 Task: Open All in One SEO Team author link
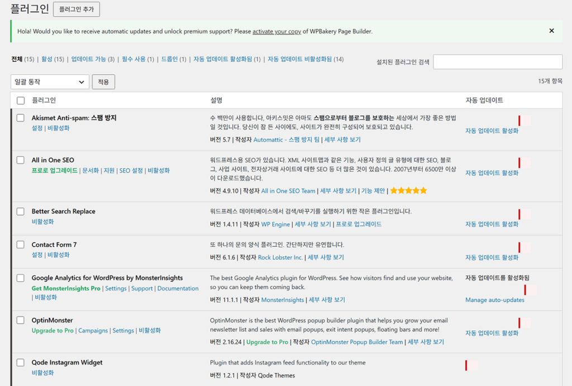click(288, 191)
